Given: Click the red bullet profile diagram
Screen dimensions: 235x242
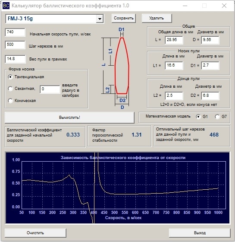Looking at the screenshot, I should (122, 66).
